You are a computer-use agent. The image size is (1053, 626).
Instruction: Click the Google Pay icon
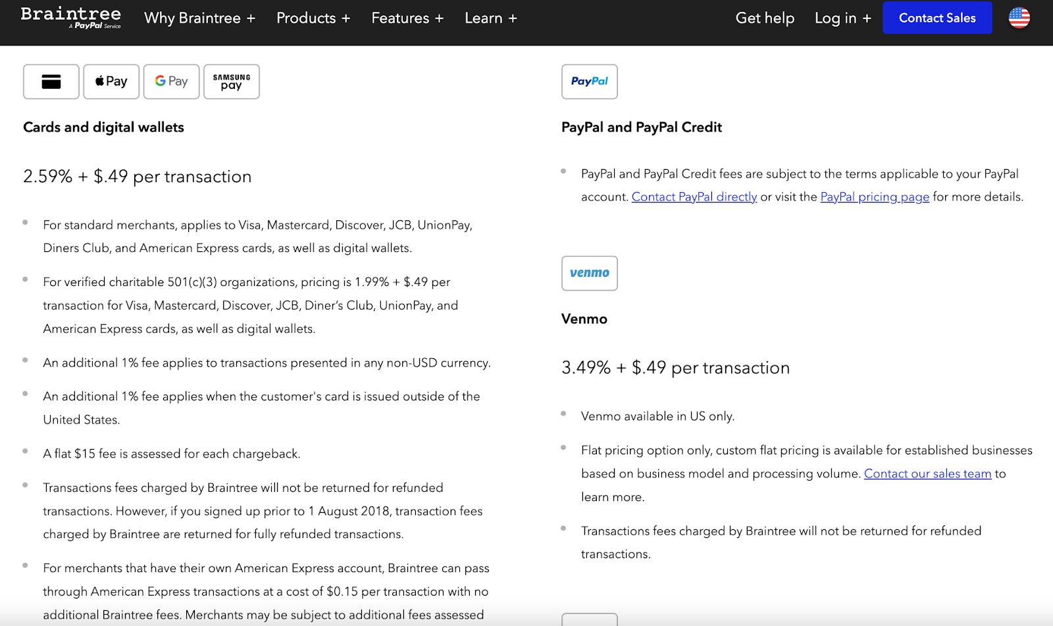pyautogui.click(x=171, y=82)
